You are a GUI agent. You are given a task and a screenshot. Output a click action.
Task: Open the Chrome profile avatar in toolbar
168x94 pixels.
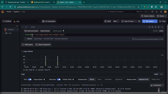pyautogui.click(x=162, y=7)
